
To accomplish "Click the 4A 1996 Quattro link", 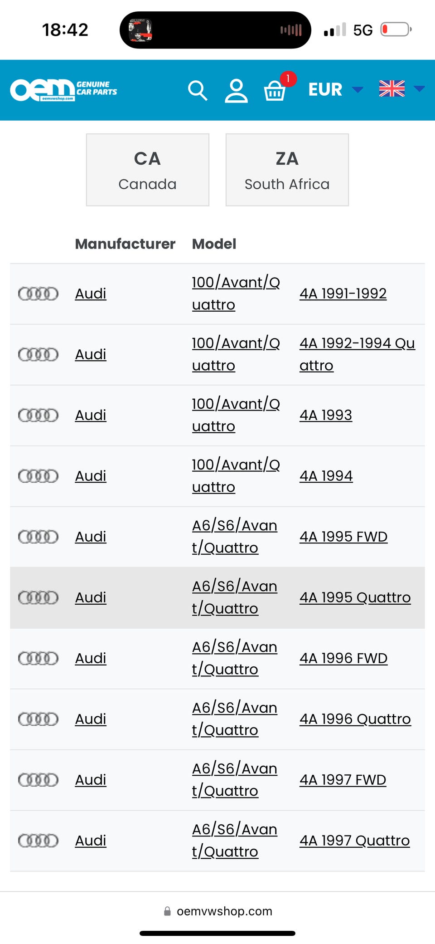I will (x=355, y=719).
